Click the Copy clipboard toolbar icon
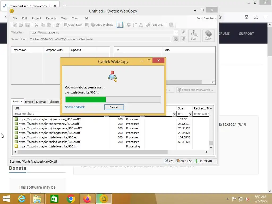Screen dimensions: 272x204 pos(43,25)
